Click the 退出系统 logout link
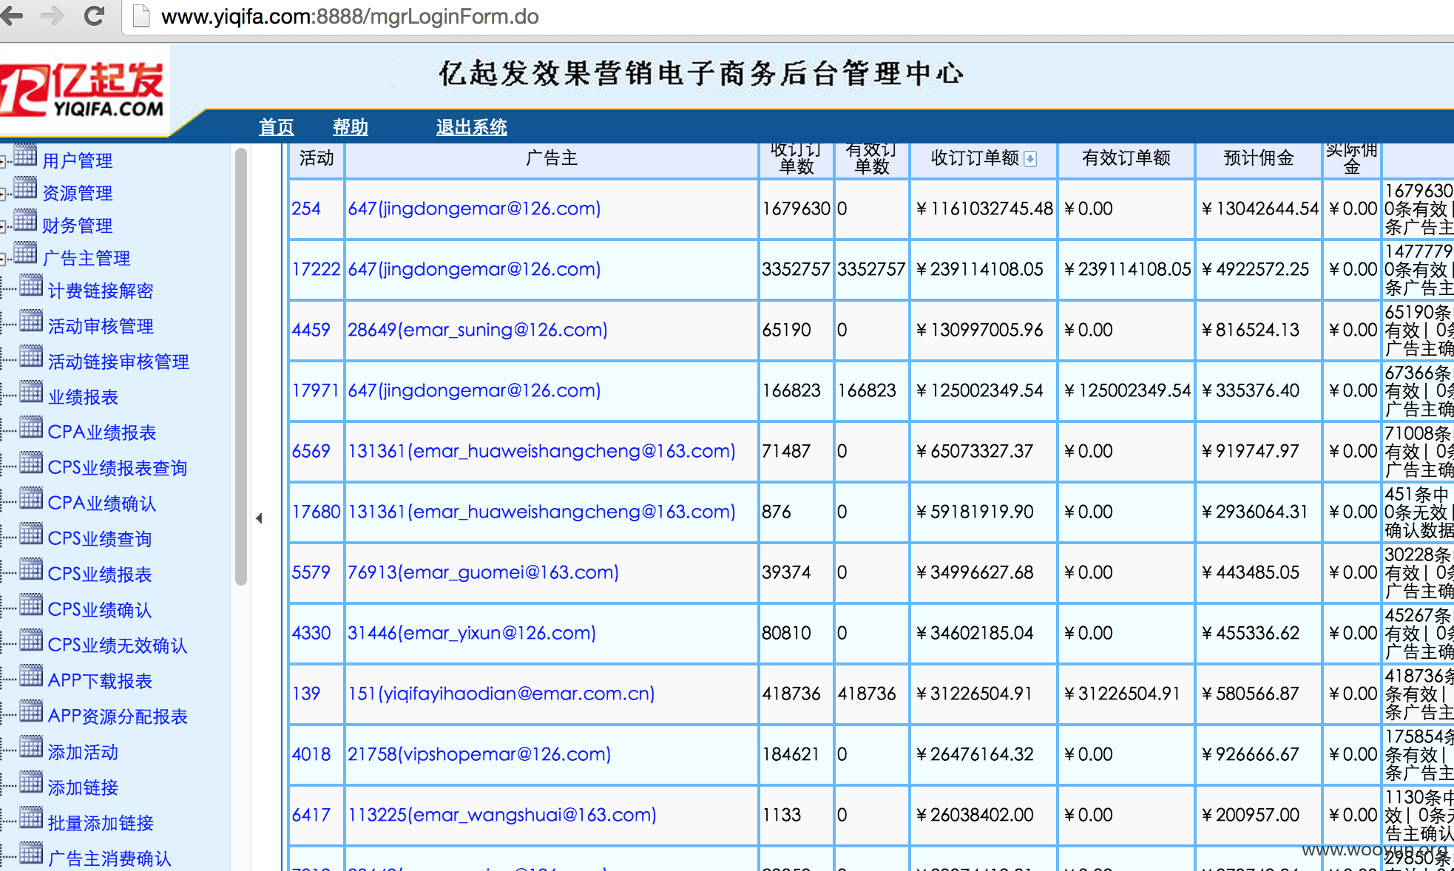This screenshot has height=871, width=1454. [472, 127]
